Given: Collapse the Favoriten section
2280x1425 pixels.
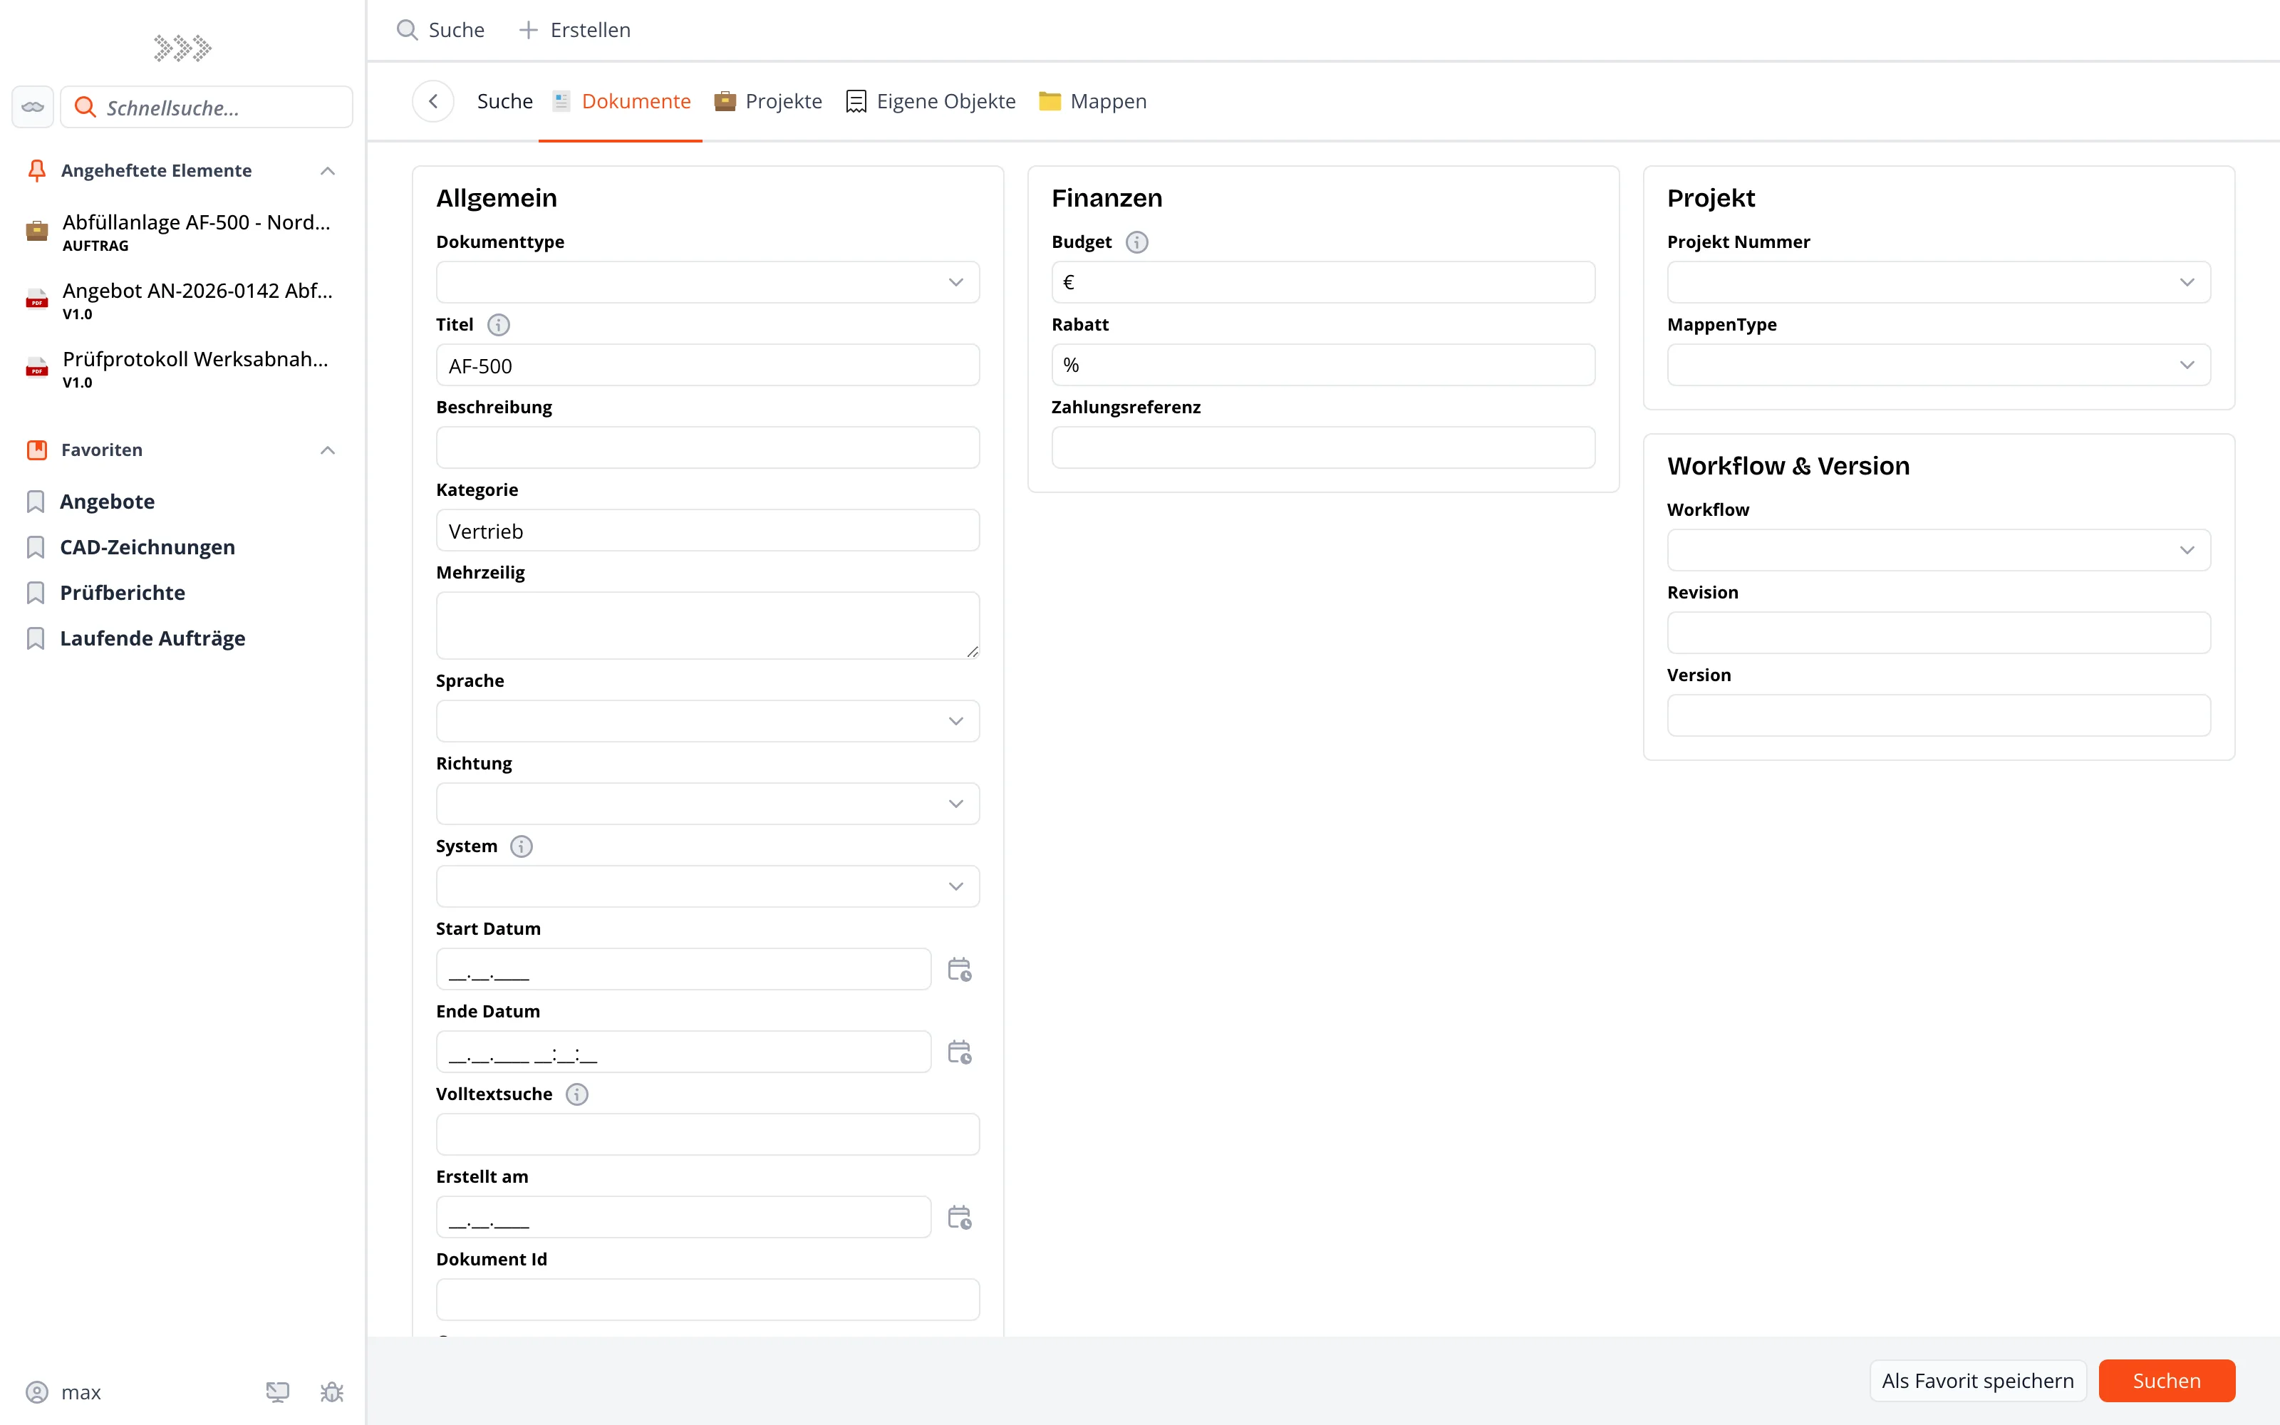Looking at the screenshot, I should point(328,450).
